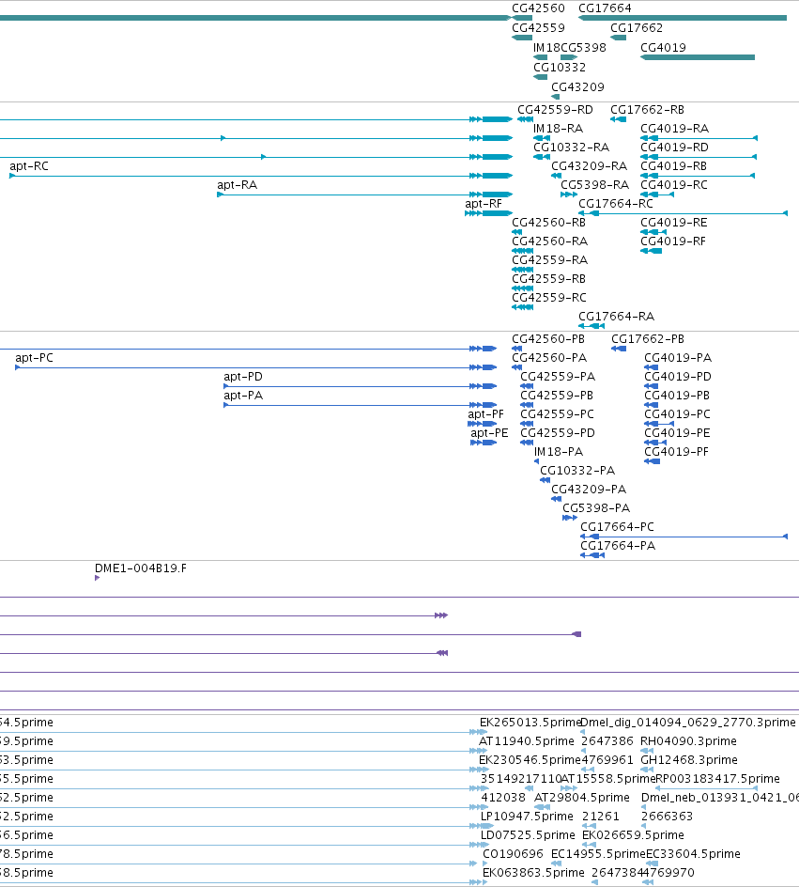
Task: Open transcript CG42559-RD
Action: 555,110
